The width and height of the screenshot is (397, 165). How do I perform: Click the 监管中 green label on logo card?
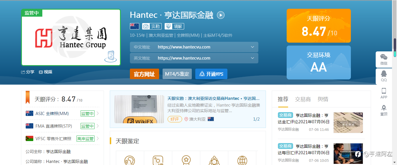click(32, 13)
